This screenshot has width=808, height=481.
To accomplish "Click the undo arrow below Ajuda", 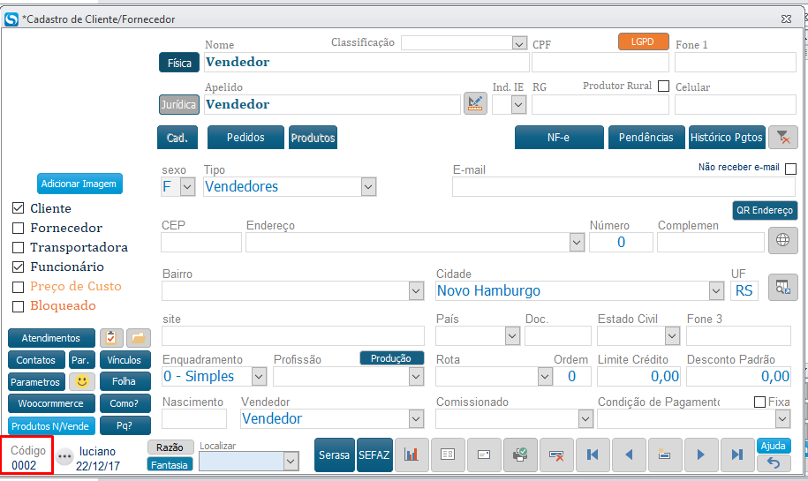I will pyautogui.click(x=774, y=462).
